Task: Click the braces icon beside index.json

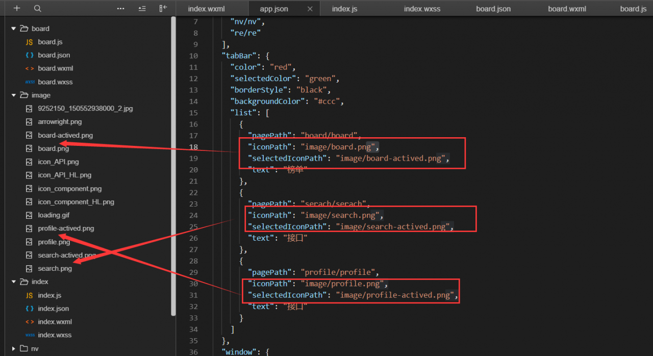Action: [29, 309]
